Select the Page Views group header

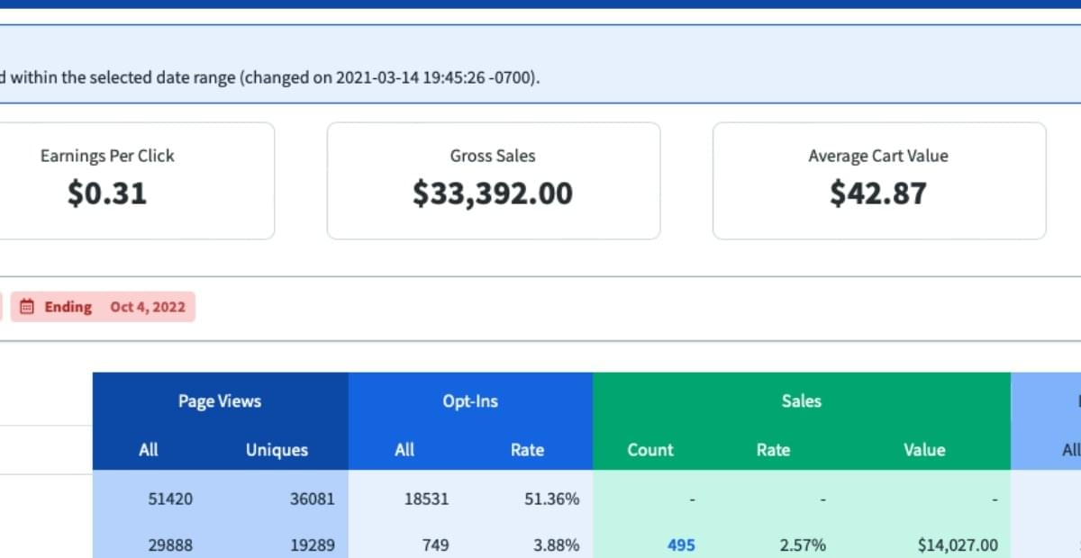coord(220,401)
